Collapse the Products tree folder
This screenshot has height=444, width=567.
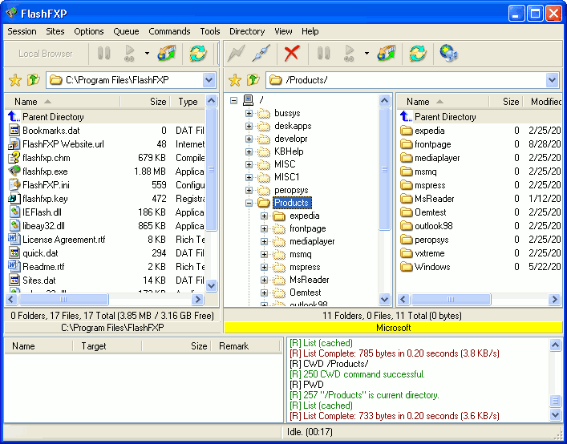coord(249,203)
